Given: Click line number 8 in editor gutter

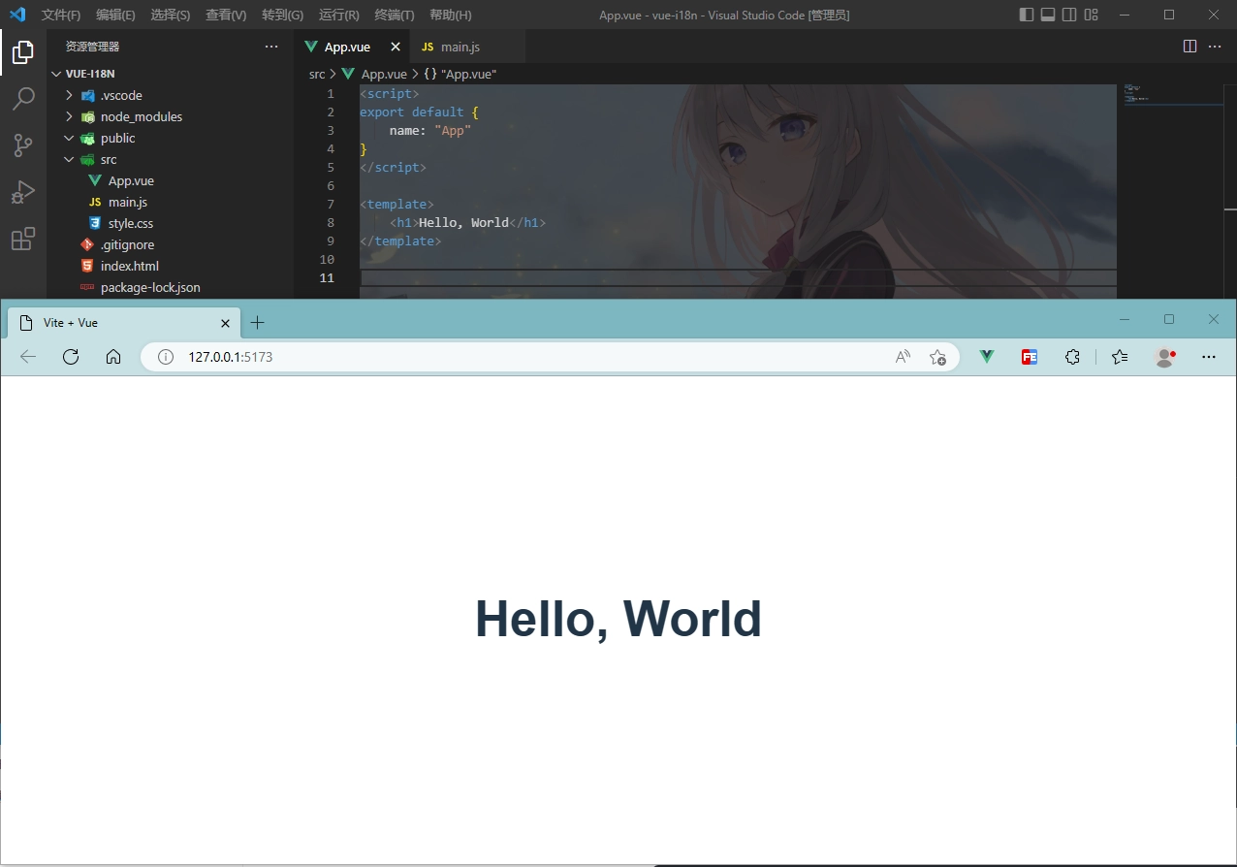Looking at the screenshot, I should (330, 222).
